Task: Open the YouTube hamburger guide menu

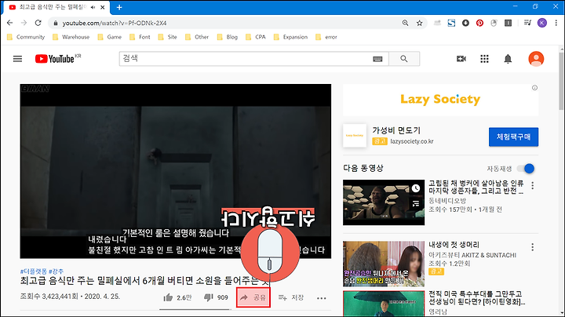Action: click(17, 59)
